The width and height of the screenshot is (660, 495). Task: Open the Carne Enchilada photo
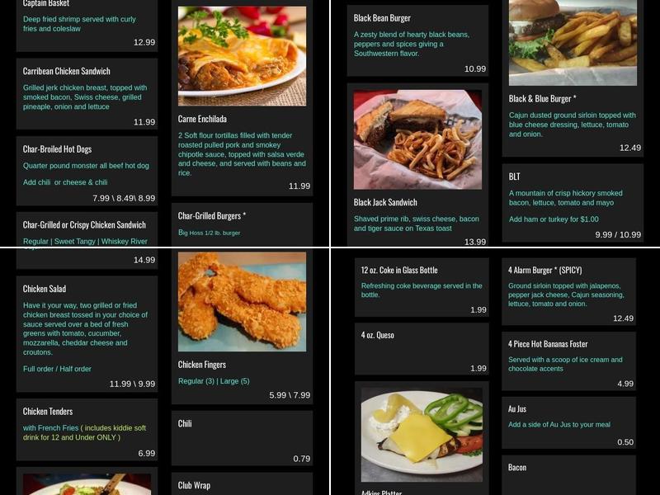point(242,56)
